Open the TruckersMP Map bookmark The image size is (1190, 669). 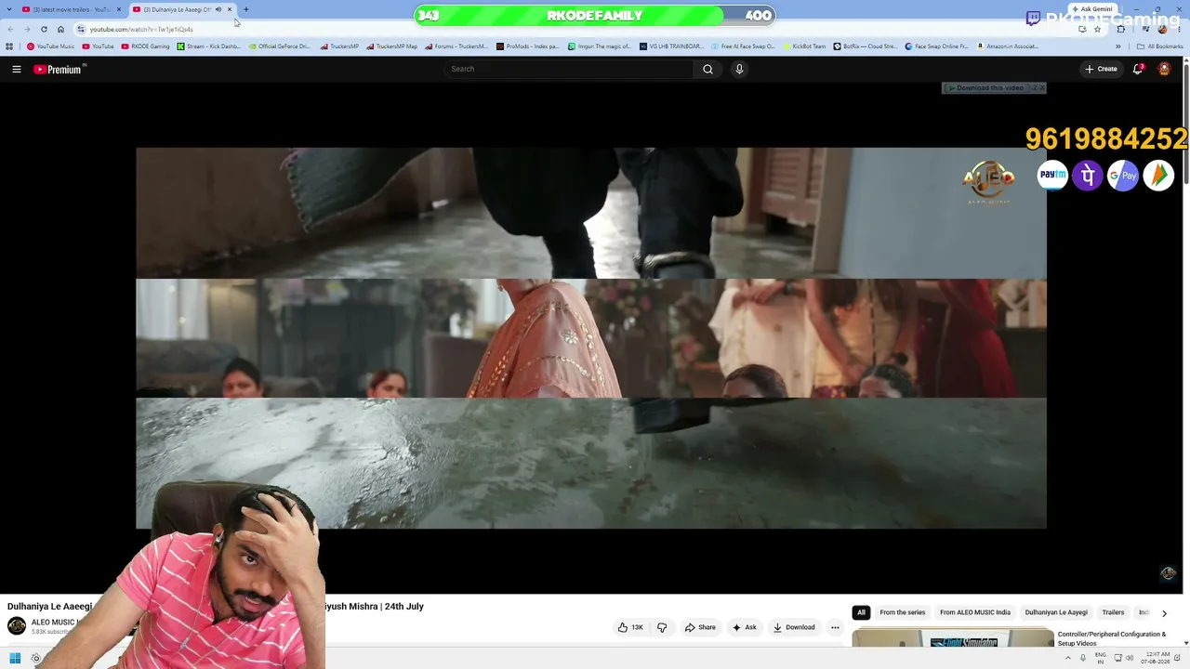(x=392, y=46)
